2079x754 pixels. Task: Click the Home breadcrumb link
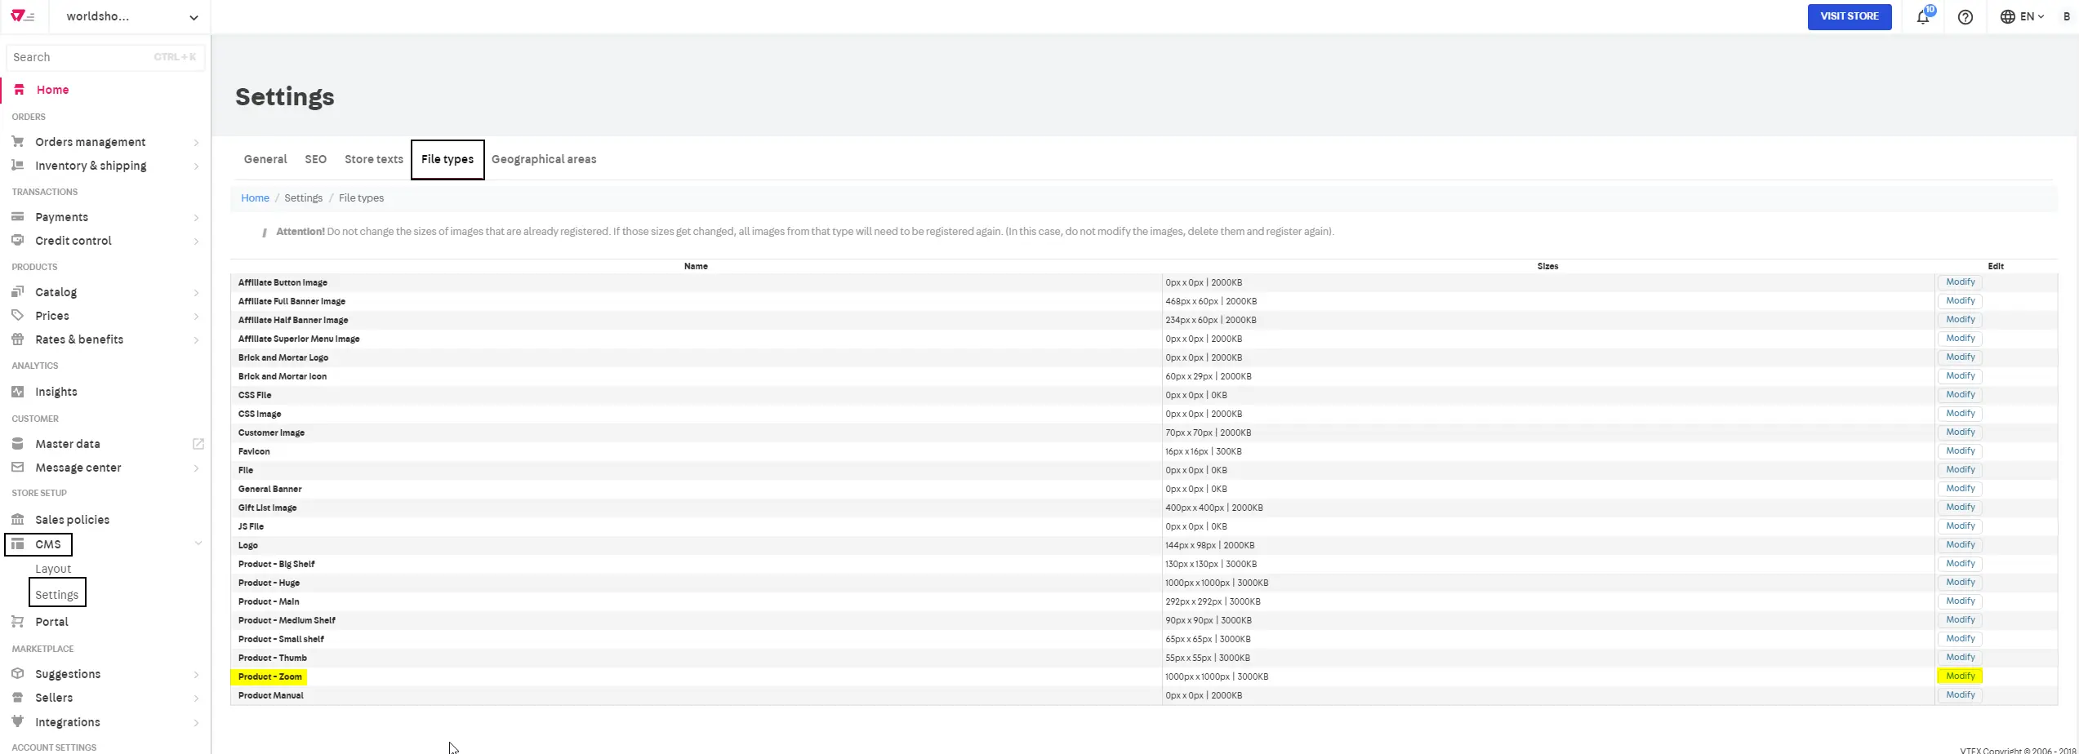coord(255,198)
